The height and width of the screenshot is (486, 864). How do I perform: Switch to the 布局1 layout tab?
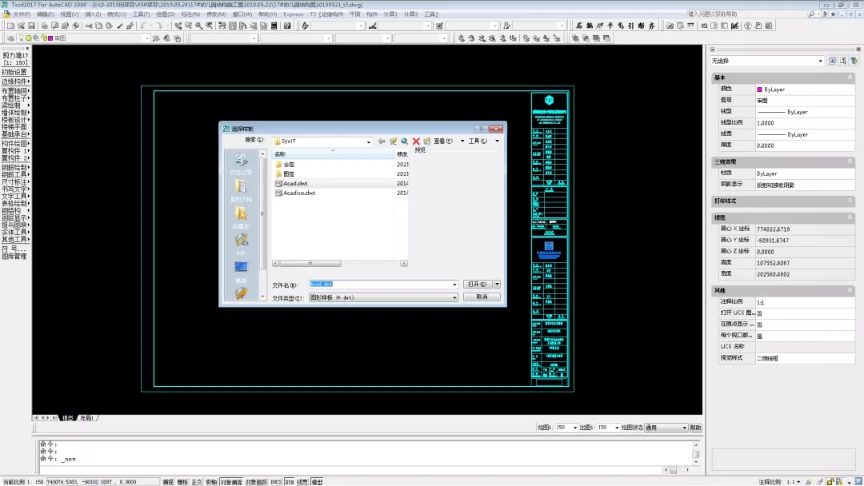tap(86, 418)
